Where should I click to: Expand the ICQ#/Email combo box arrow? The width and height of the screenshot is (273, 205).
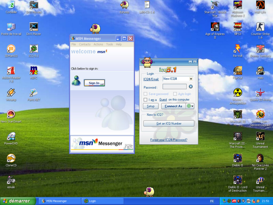tap(191, 79)
